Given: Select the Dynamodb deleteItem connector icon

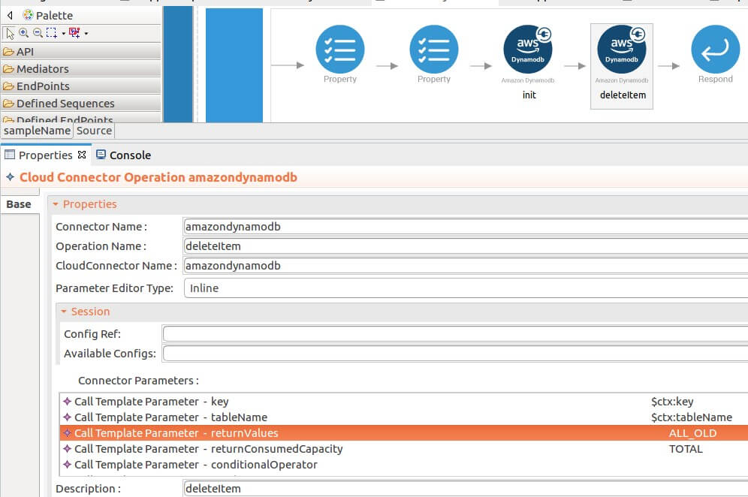Looking at the screenshot, I should tap(622, 49).
